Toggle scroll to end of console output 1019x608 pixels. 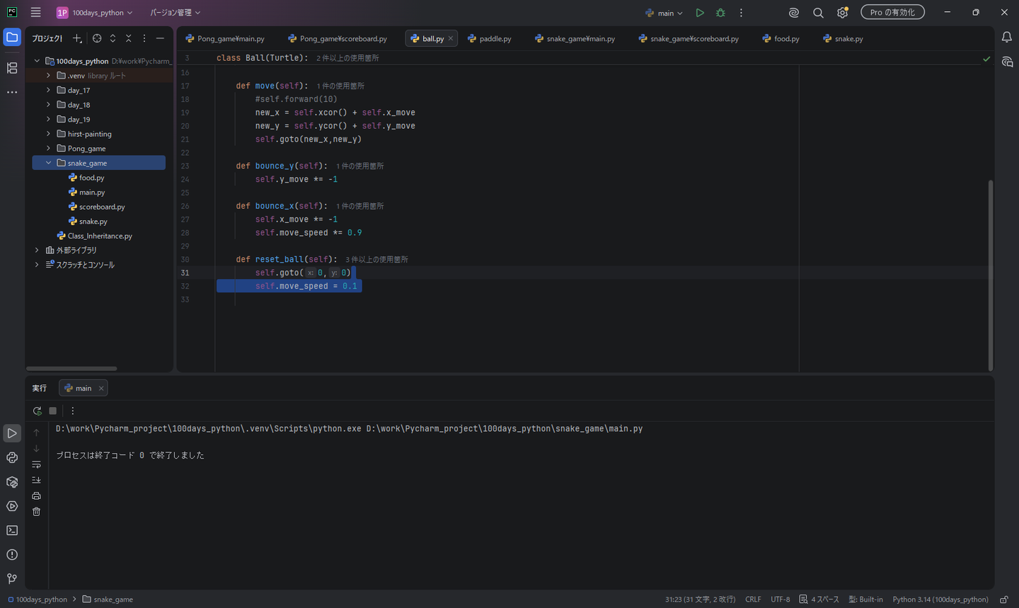[36, 481]
